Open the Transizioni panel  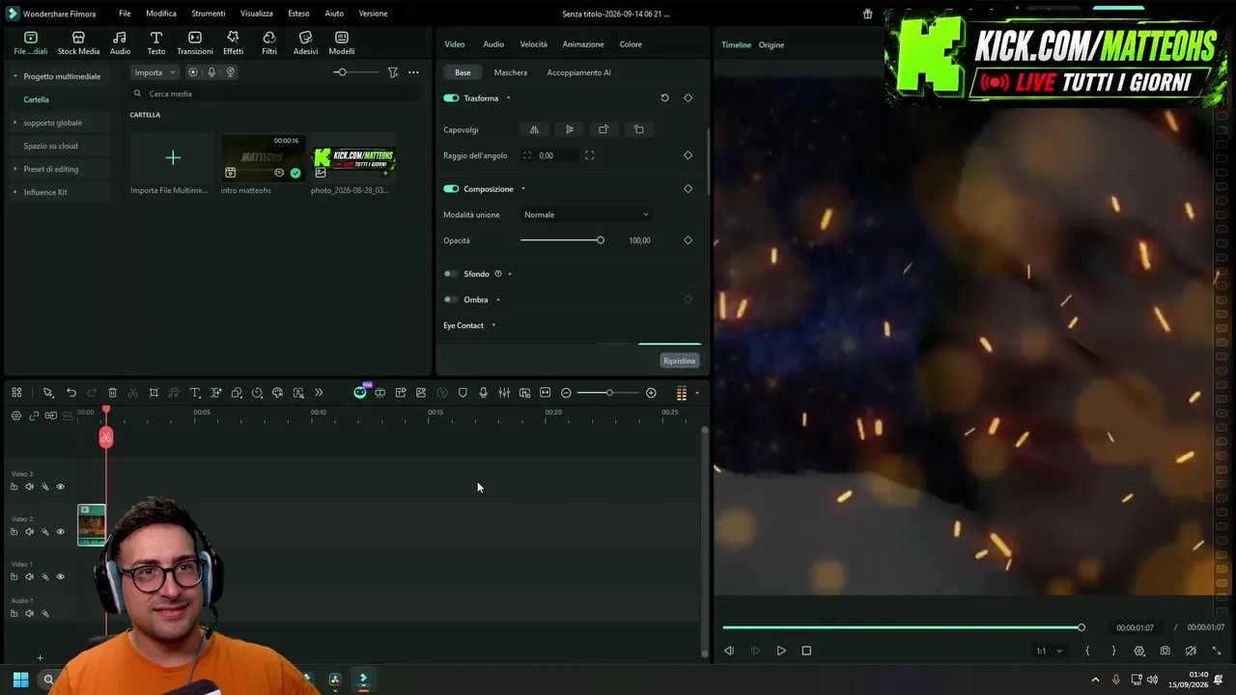pos(195,42)
